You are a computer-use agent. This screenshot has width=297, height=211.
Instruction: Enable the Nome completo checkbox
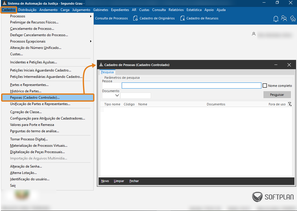tap(265, 86)
